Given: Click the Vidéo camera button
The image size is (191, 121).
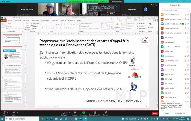Looking at the screenshot, I should pos(14,113).
